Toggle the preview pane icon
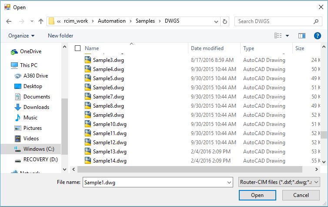 coord(302,36)
